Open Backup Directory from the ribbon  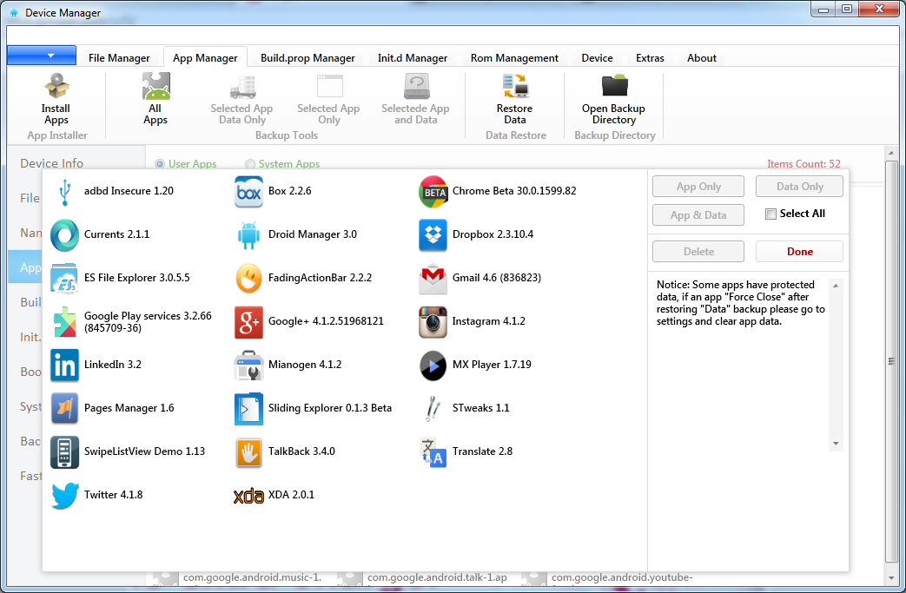pos(613,88)
